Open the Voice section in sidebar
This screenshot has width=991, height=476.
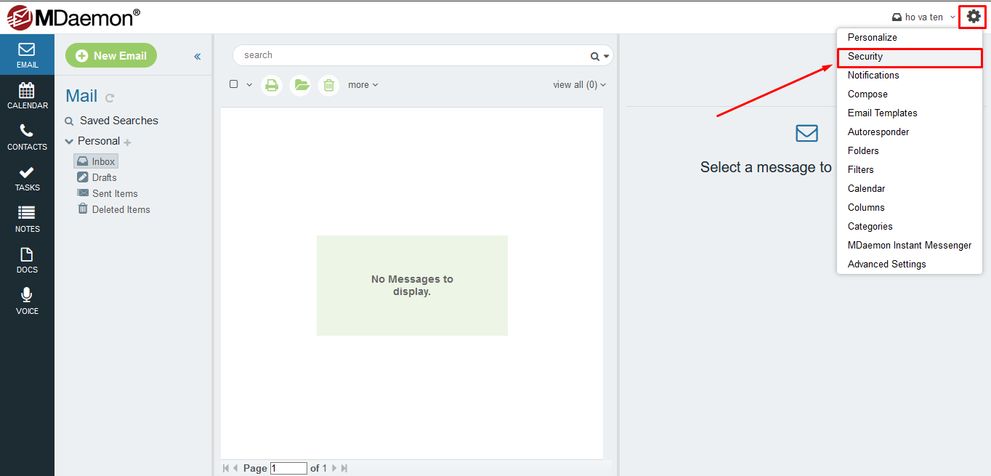click(27, 301)
